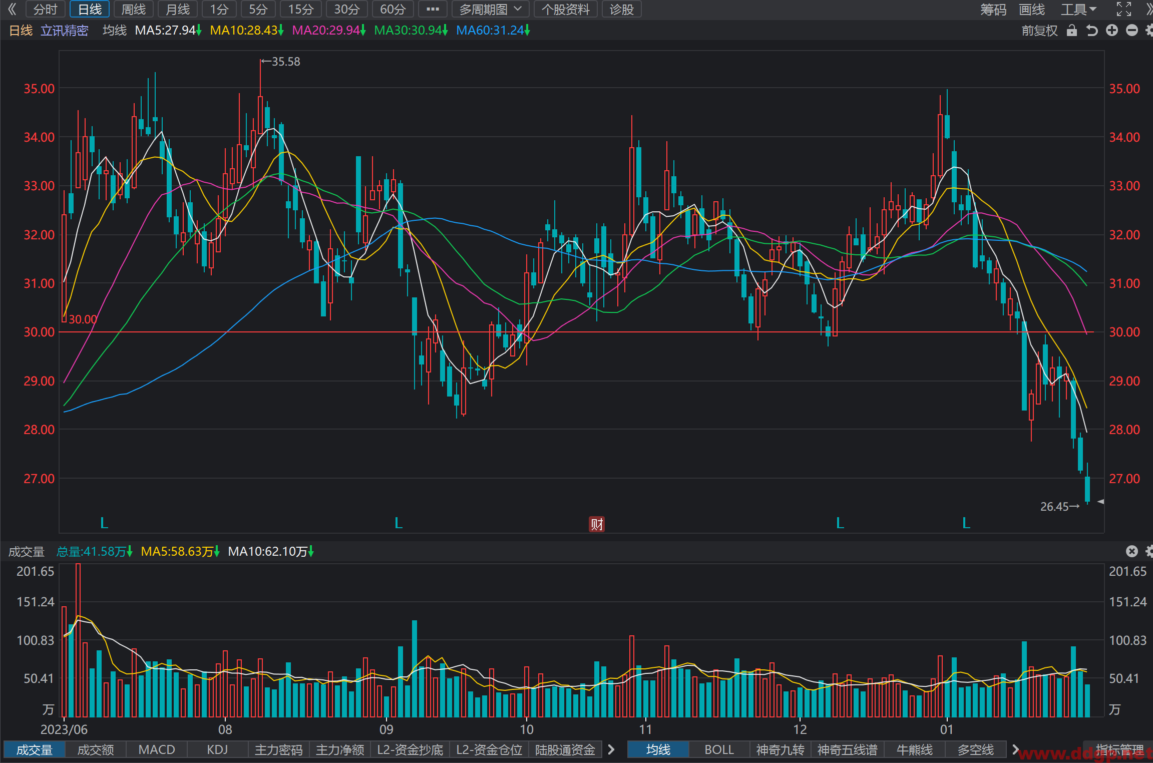Image resolution: width=1153 pixels, height=763 pixels.
Task: Zoom out with the minus circle icon
Action: (1132, 31)
